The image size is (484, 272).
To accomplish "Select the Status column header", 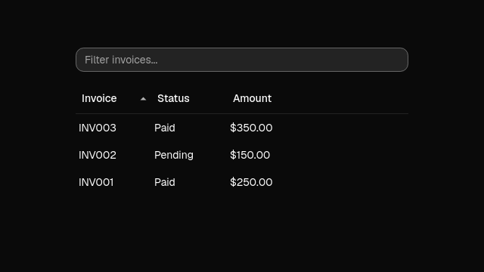I will pyautogui.click(x=173, y=98).
